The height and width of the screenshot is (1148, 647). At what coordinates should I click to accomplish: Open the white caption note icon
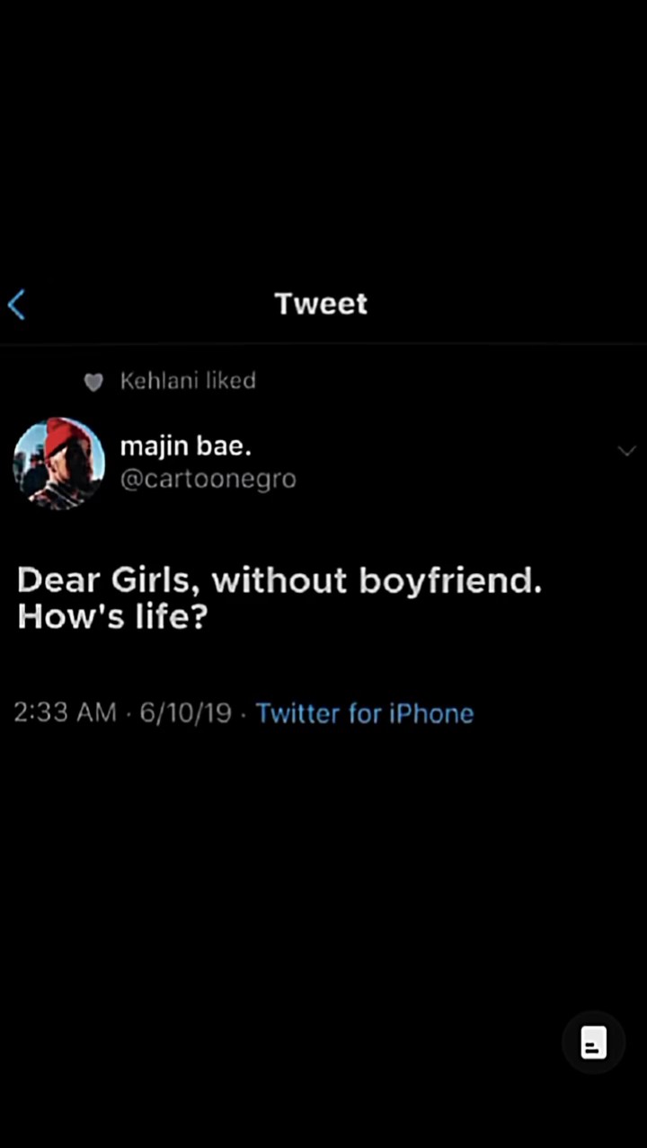coord(593,1043)
